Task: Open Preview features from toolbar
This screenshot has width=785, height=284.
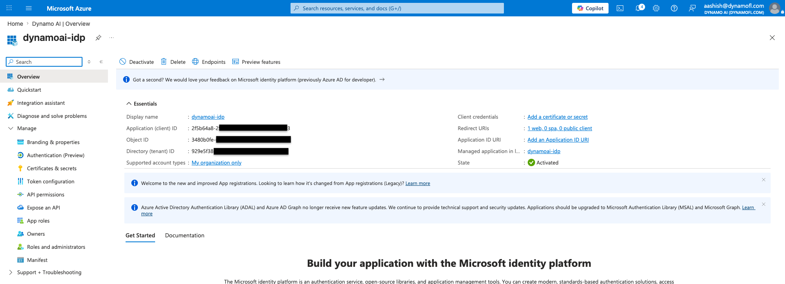Action: [256, 62]
